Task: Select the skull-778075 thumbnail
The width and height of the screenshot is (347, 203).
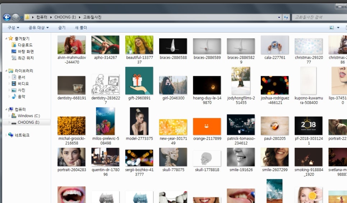Action: [173, 157]
